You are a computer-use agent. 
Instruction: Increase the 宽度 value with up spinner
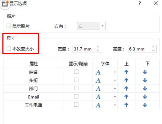(98, 47)
